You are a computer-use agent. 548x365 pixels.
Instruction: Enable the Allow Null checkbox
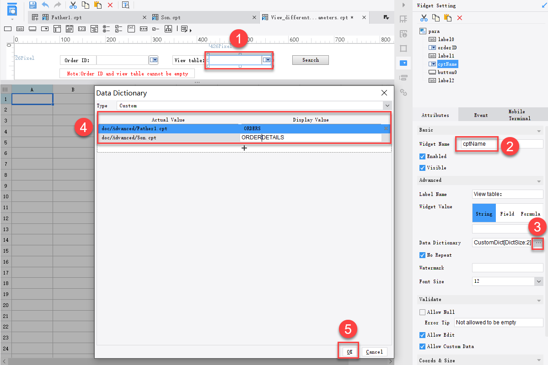[423, 312]
